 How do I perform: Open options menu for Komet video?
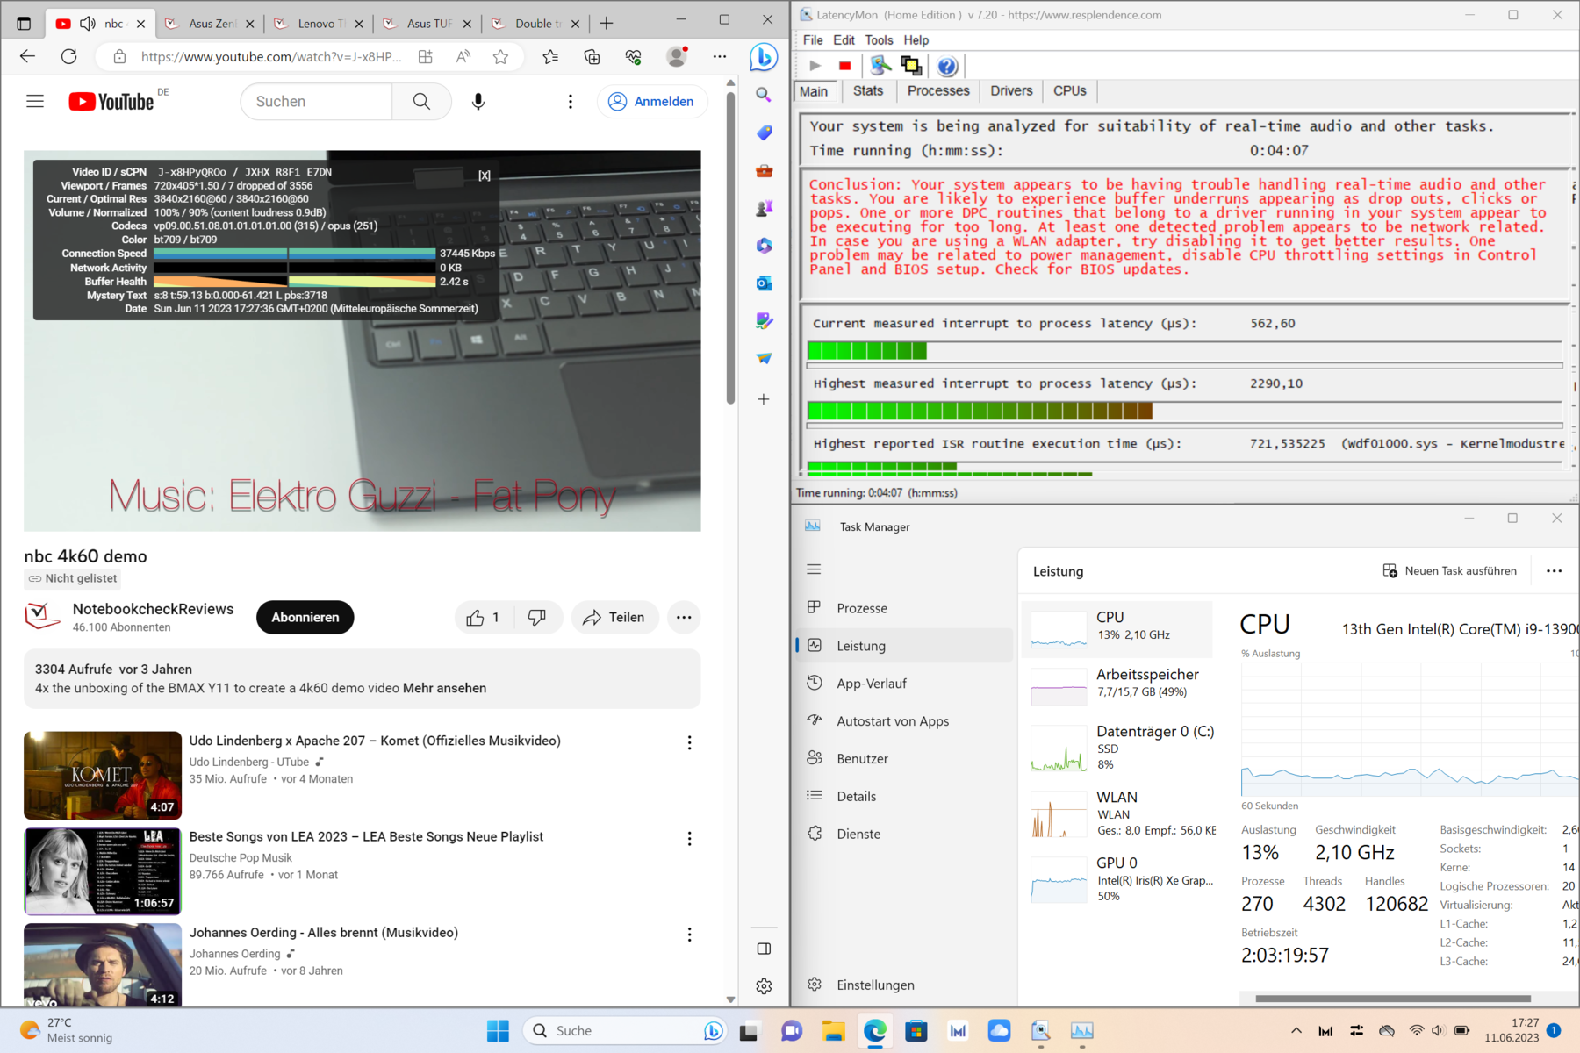pos(690,743)
